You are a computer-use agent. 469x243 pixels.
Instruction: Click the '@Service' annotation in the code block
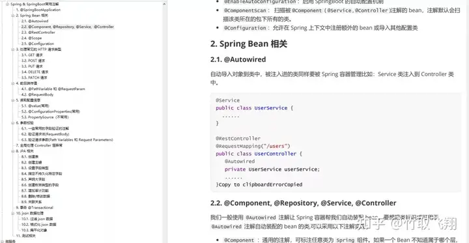(x=227, y=100)
